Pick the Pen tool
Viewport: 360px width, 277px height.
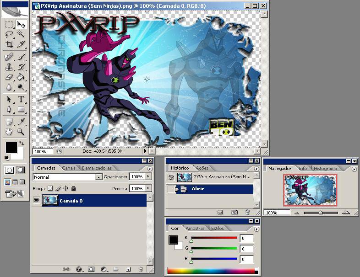click(9, 109)
